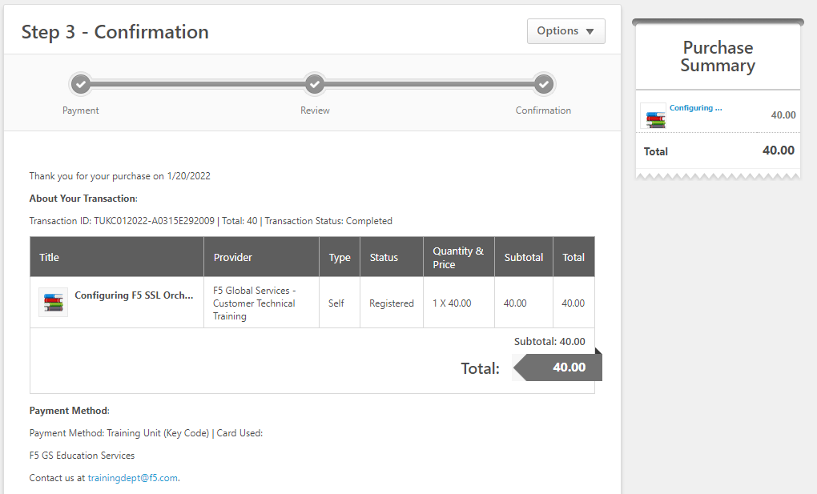Click the Provider column header
This screenshot has height=494, width=817.
(x=262, y=257)
